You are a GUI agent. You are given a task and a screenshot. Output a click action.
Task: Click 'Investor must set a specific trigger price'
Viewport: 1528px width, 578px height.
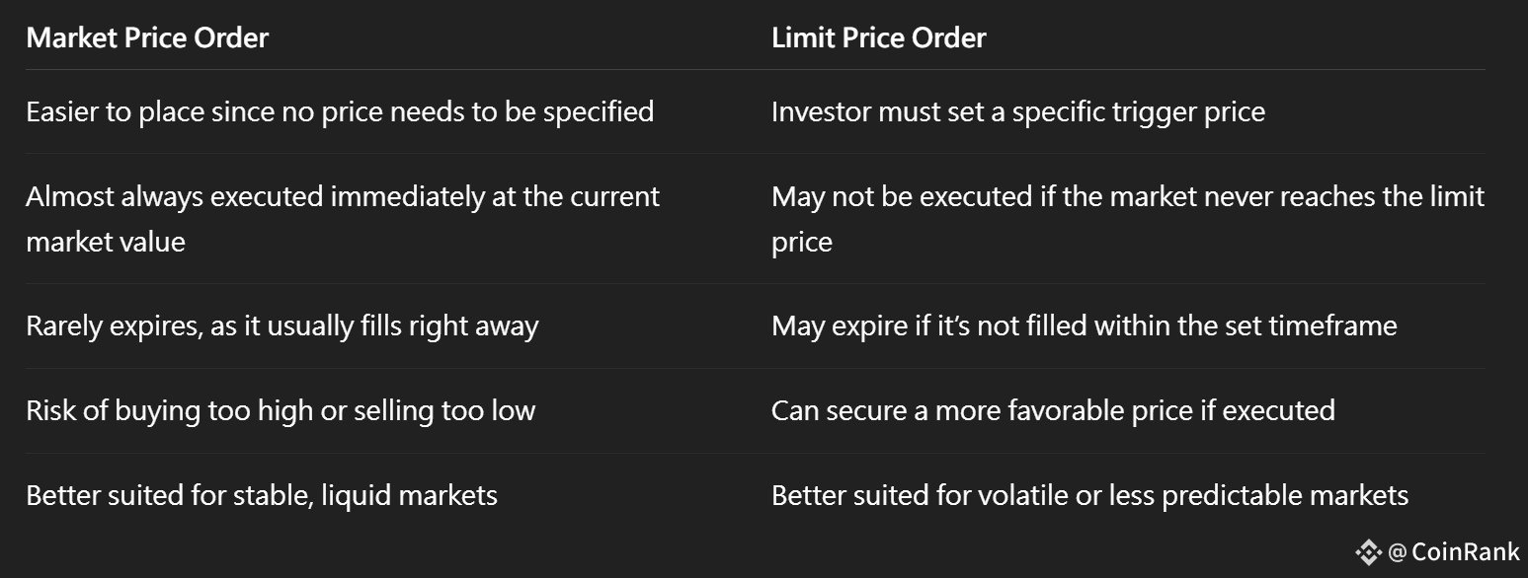click(x=1018, y=111)
